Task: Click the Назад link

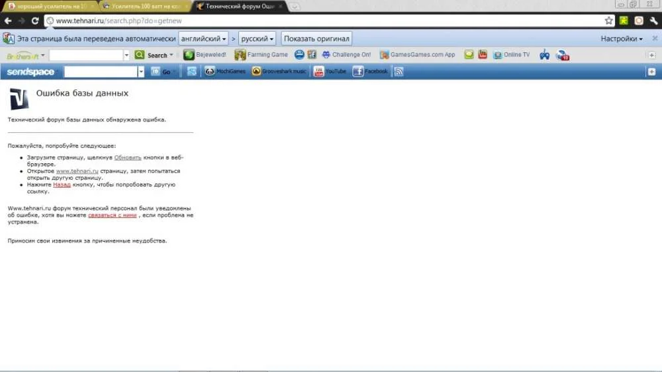Action: click(x=62, y=184)
